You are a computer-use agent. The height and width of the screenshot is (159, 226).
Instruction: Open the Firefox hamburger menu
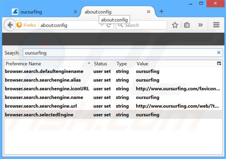(x=216, y=25)
